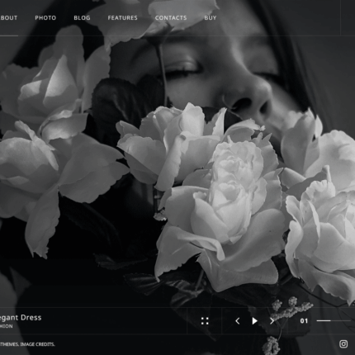
Task: Click the slideshow progress bar
Action: [x=334, y=320]
